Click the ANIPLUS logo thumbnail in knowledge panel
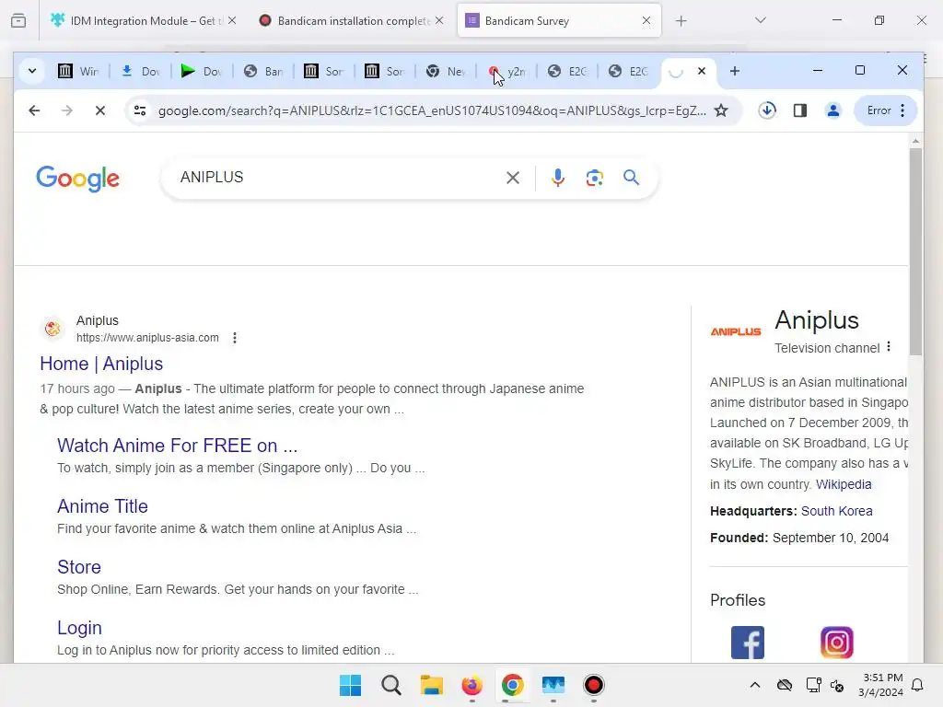The width and height of the screenshot is (943, 707). point(736,331)
